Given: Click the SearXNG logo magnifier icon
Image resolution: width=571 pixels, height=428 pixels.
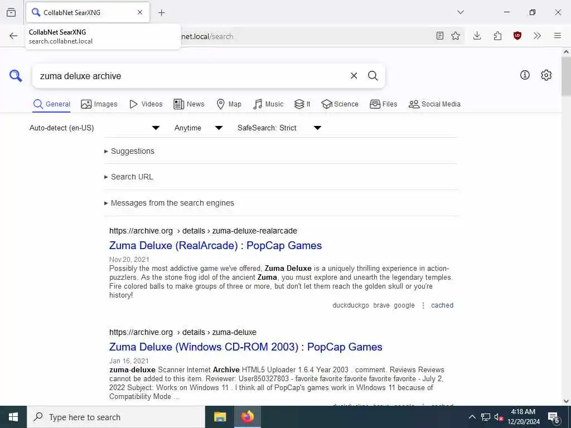Looking at the screenshot, I should pos(16,76).
